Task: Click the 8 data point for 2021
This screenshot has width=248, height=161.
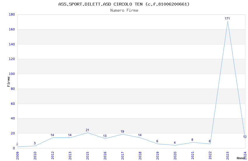Action: point(193,142)
